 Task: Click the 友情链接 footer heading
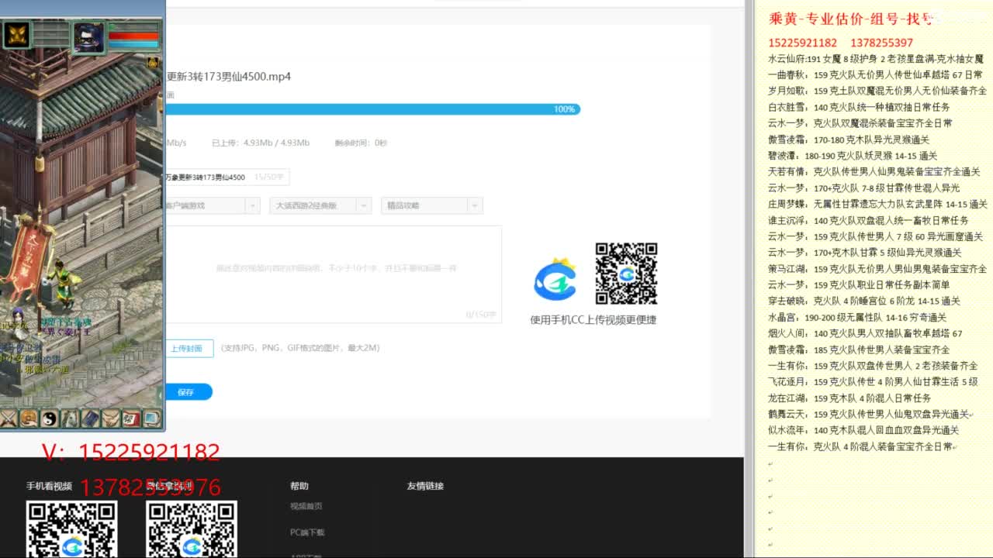[425, 486]
